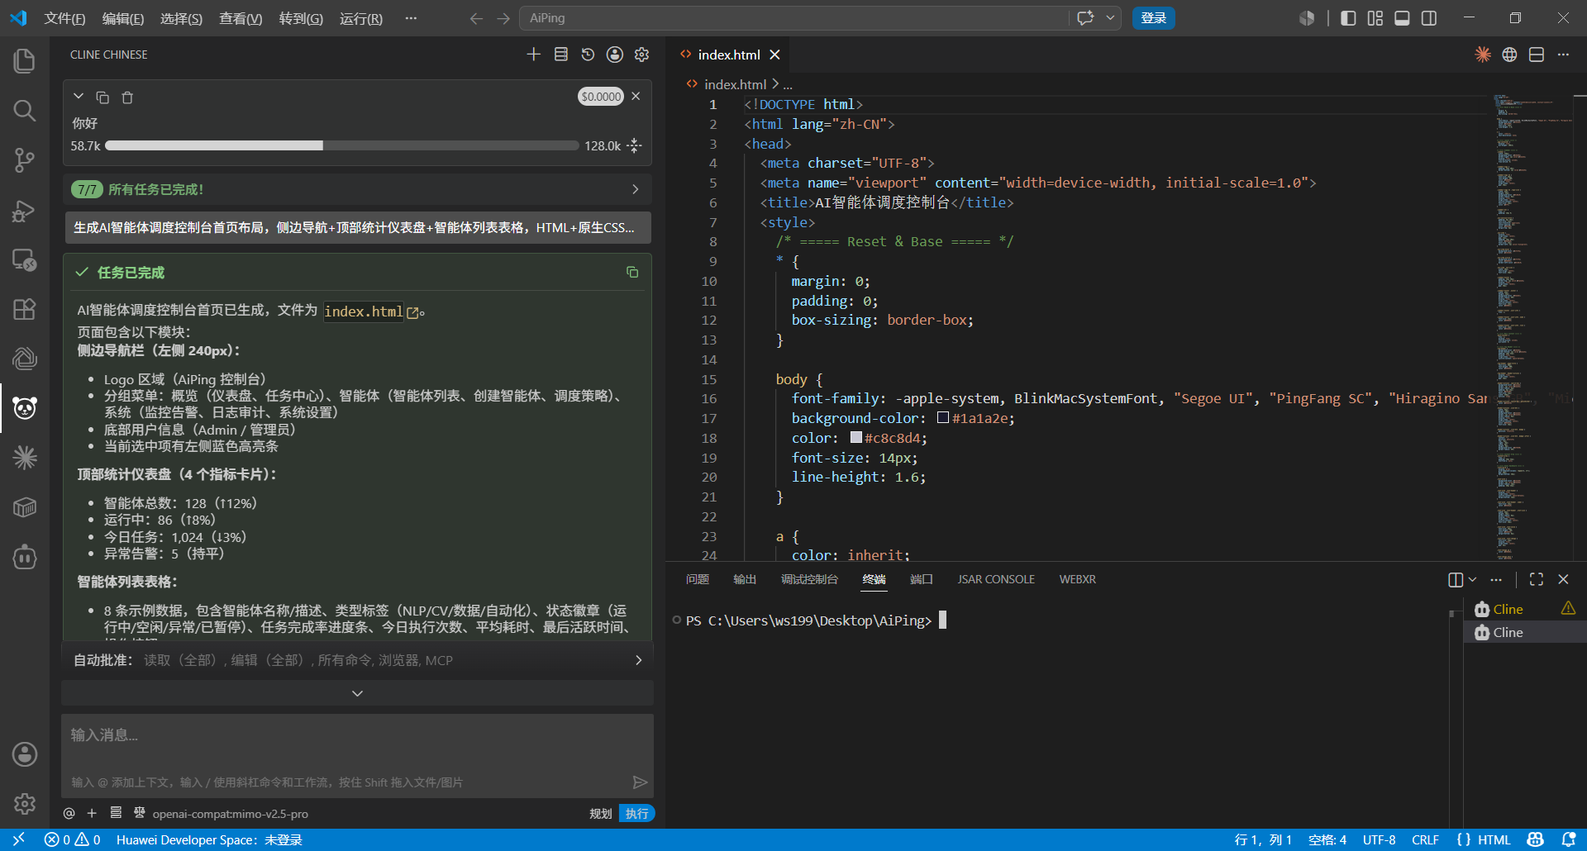Viewport: 1587px width, 851px height.
Task: Toggle primary sidebar visibility
Action: (x=1348, y=18)
